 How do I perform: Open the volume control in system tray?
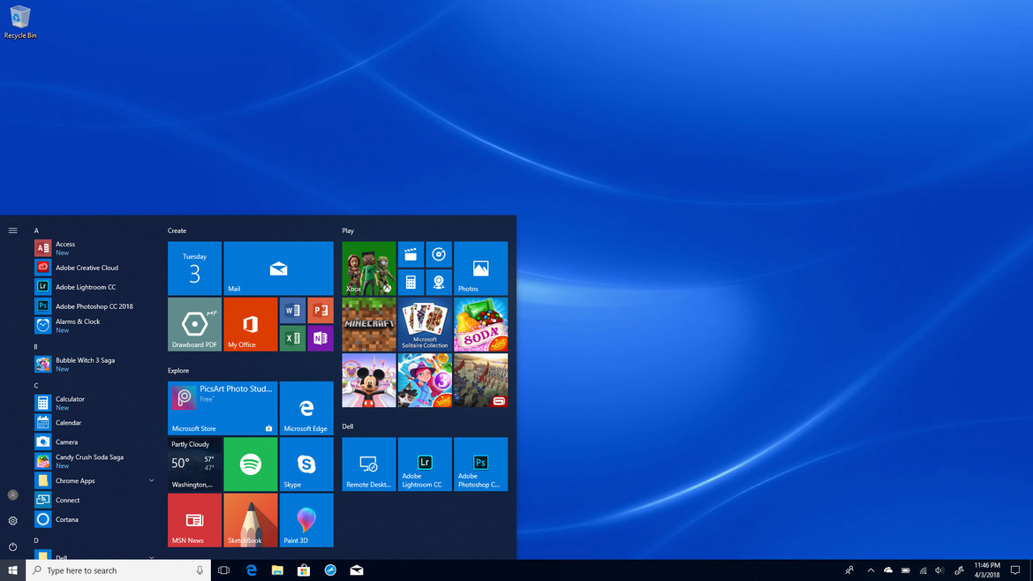pyautogui.click(x=939, y=570)
